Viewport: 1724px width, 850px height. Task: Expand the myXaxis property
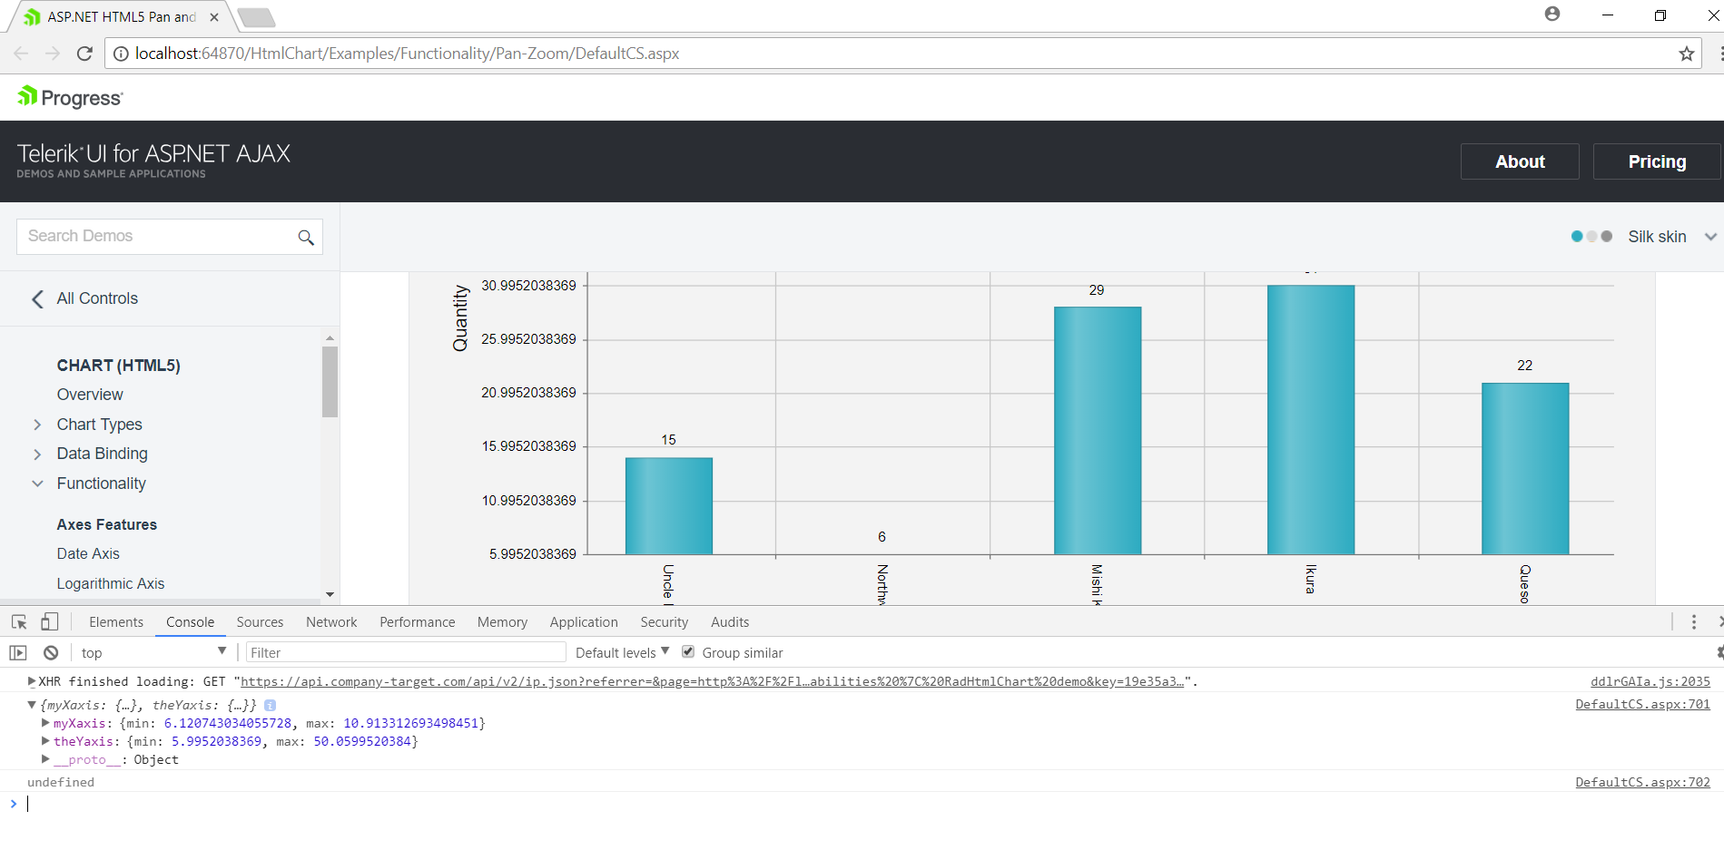46,723
